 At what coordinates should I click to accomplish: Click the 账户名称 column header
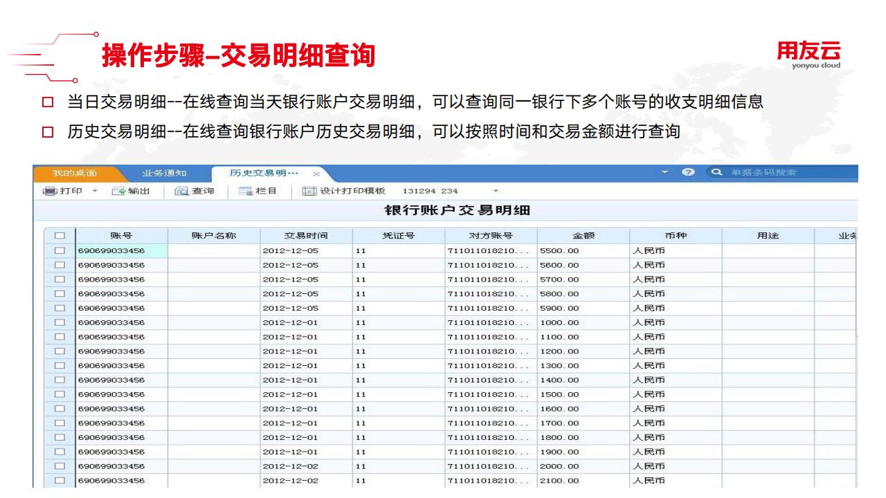click(213, 236)
